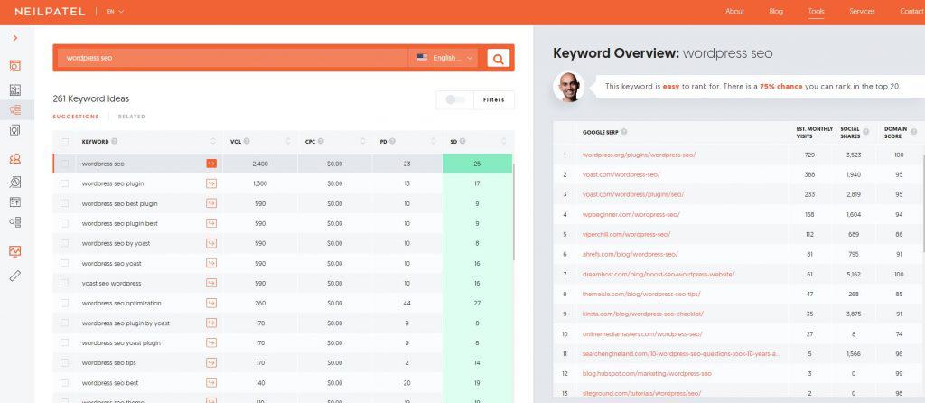Screen dimensions: 925x403
Task: Open ahrefs.com/blog/wordpress-seo/ SERP link
Action: (x=630, y=254)
